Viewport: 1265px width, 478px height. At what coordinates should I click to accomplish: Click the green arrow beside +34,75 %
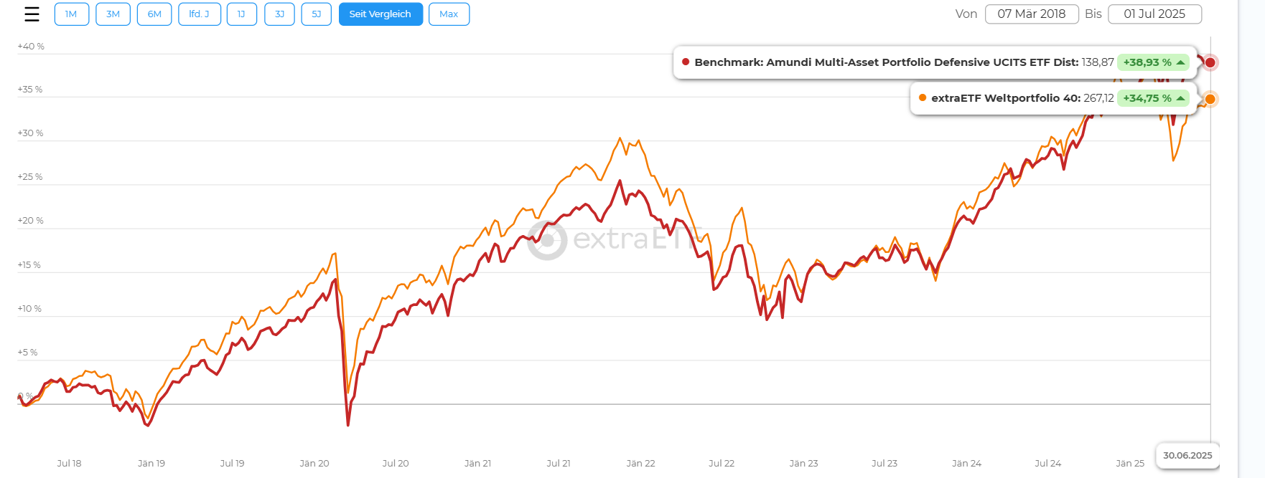click(x=1180, y=98)
